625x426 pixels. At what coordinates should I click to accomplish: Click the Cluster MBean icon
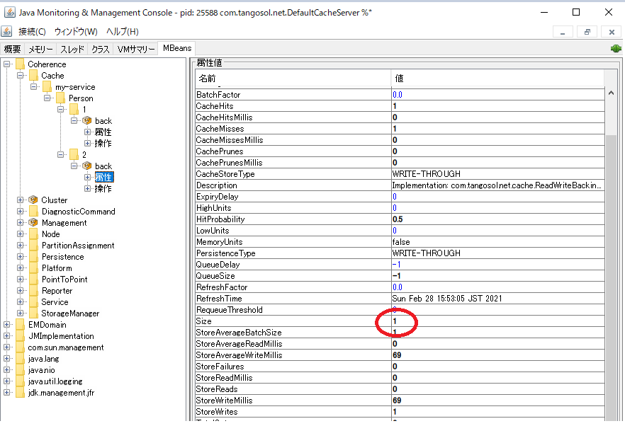click(x=33, y=200)
